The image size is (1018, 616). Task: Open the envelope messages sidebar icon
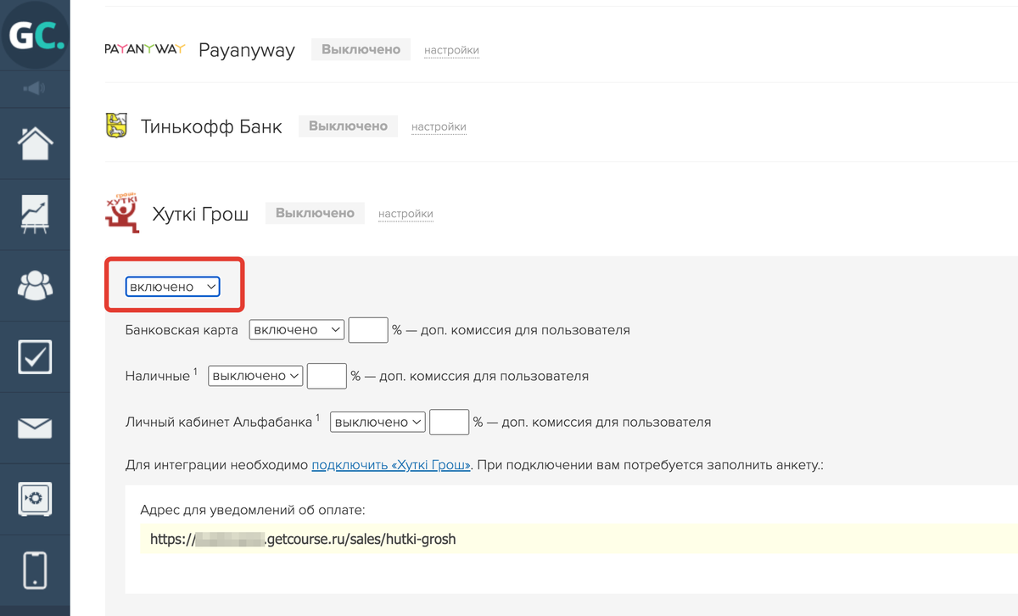tap(35, 428)
